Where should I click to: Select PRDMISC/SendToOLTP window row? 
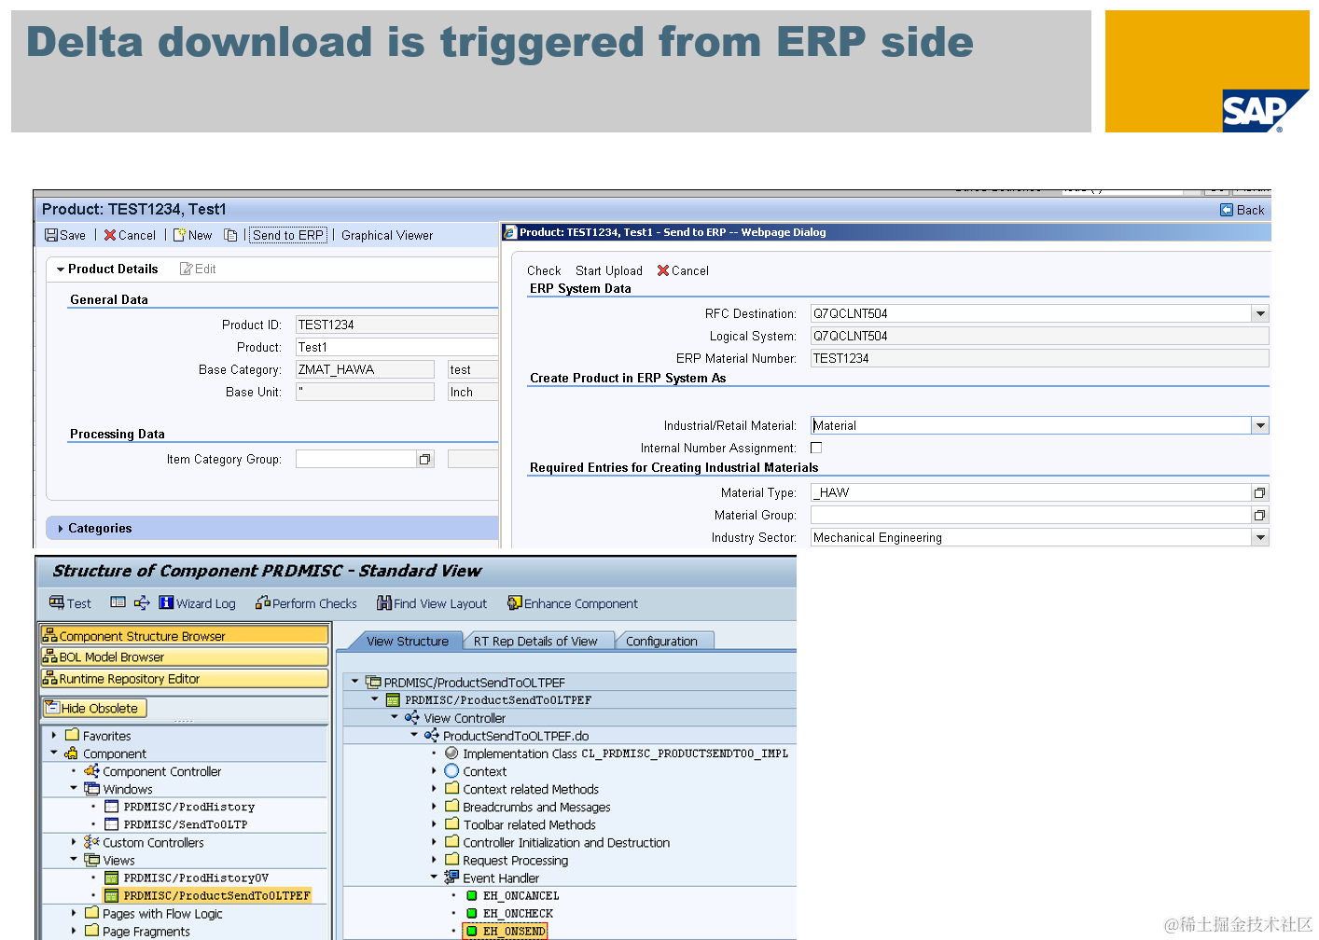[x=185, y=824]
